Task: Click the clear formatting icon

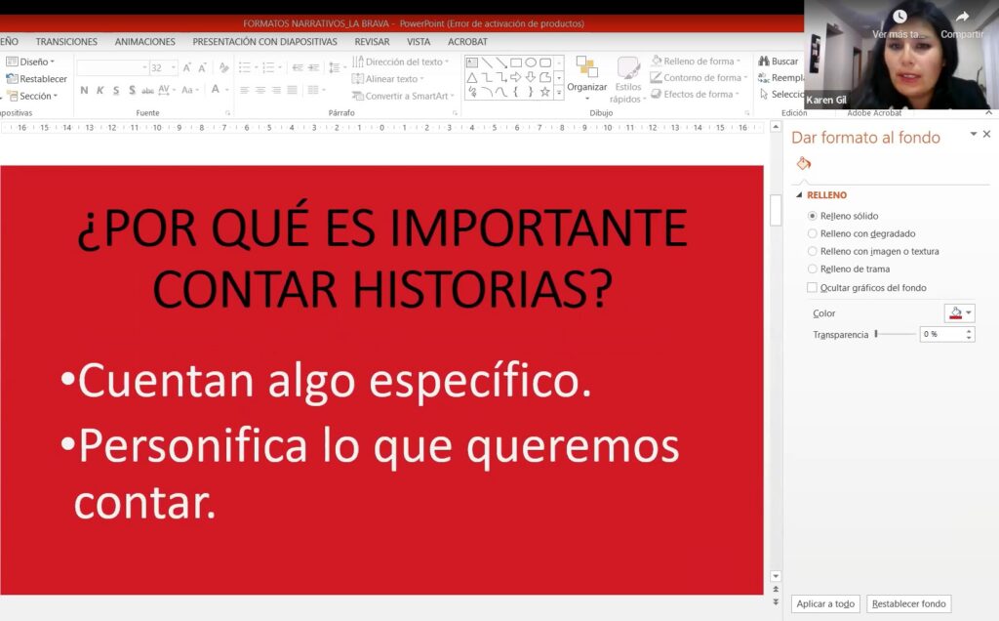Action: pyautogui.click(x=223, y=68)
